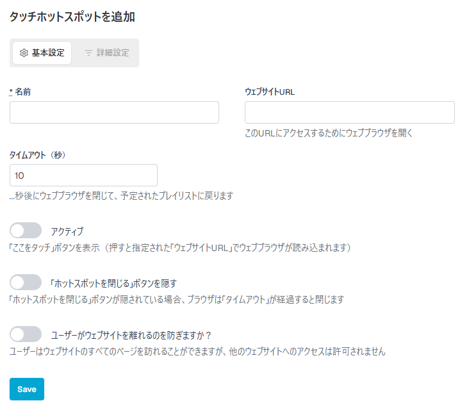The image size is (469, 417).
Task: Click the ユーザーがウェブサイトを離れるのを防ぎますか？ label
Action: [x=131, y=336]
